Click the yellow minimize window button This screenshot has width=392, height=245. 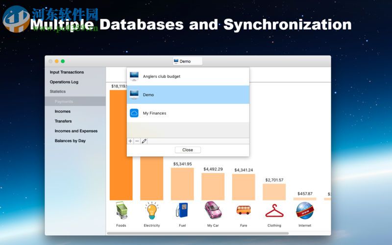pos(57,61)
